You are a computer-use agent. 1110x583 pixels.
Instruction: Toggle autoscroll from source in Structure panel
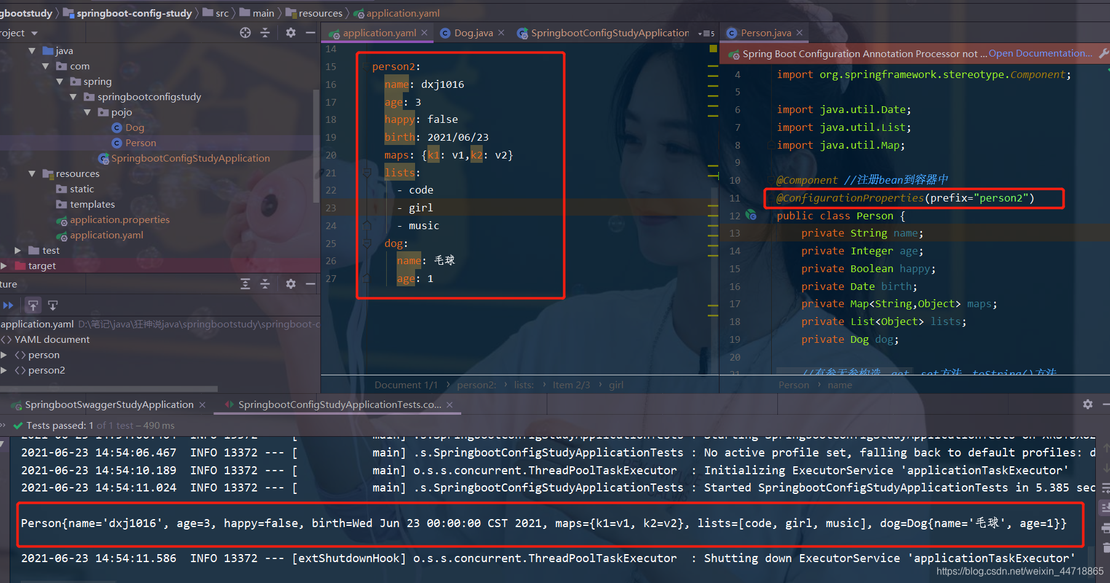(x=53, y=305)
